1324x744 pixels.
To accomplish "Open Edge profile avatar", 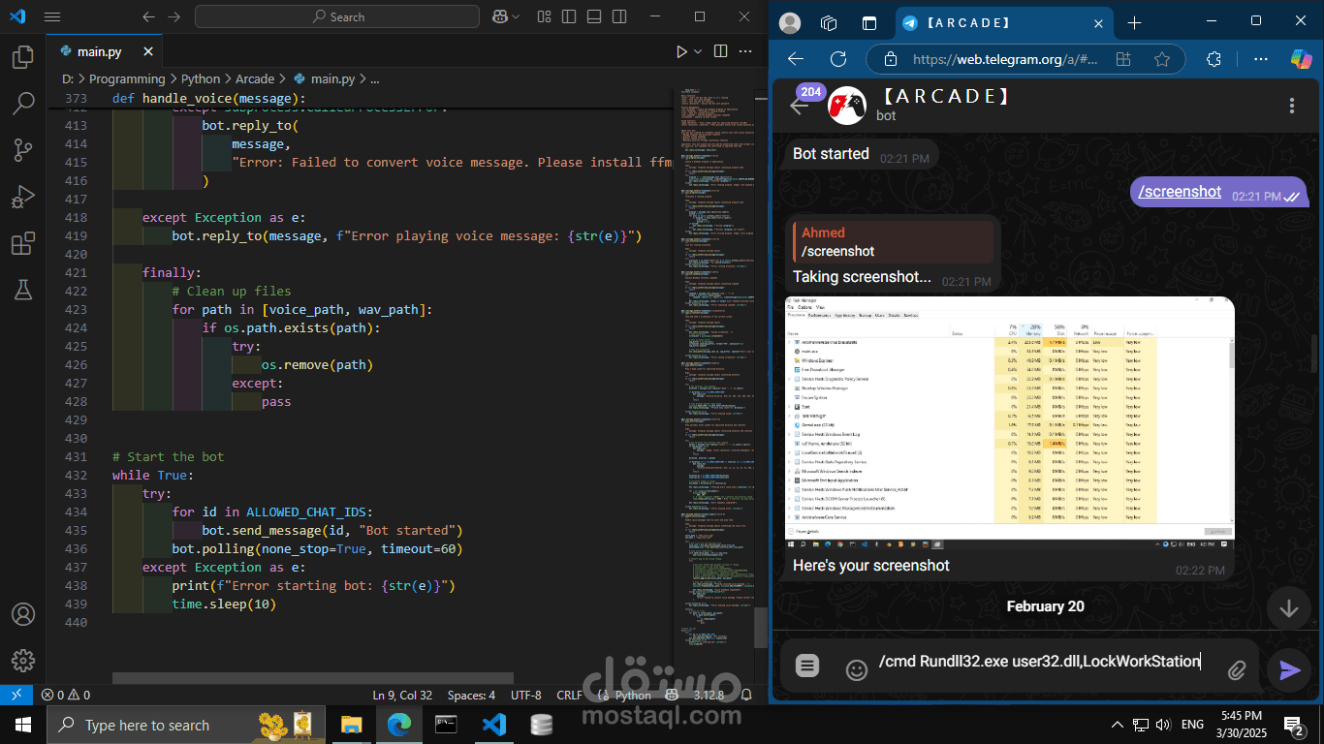I will [x=790, y=22].
